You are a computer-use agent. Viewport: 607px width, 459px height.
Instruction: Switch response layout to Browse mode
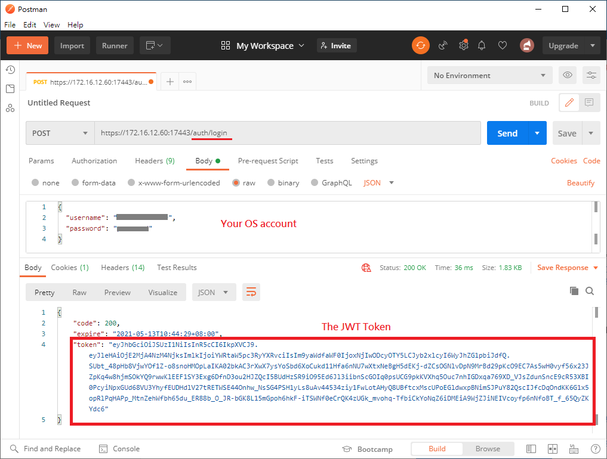[x=488, y=448]
